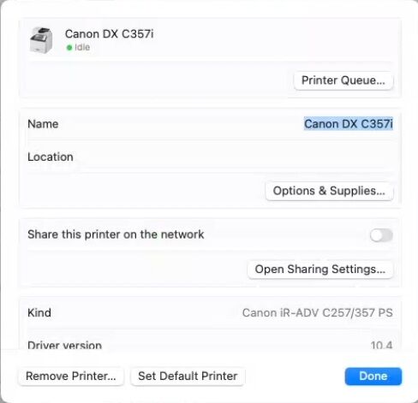Enable Share this printer on the network
Screen dimensions: 418x403
[x=381, y=235]
